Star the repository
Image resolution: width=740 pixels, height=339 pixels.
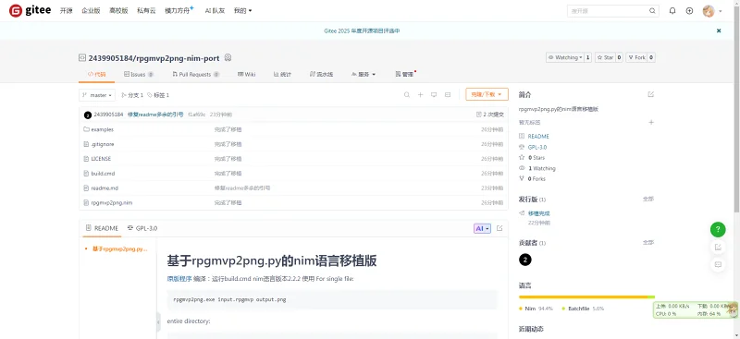(x=606, y=57)
